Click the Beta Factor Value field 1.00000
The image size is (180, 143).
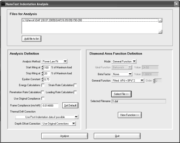coord(150,74)
